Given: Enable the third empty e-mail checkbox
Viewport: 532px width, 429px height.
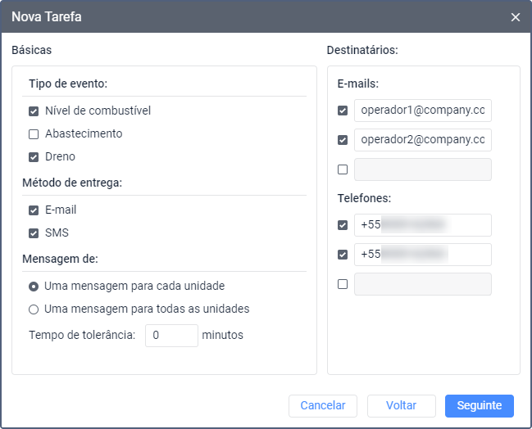Looking at the screenshot, I should [x=343, y=169].
